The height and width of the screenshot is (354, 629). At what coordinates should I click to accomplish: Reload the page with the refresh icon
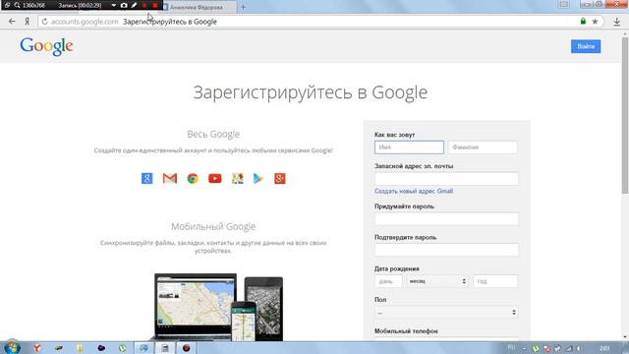44,22
